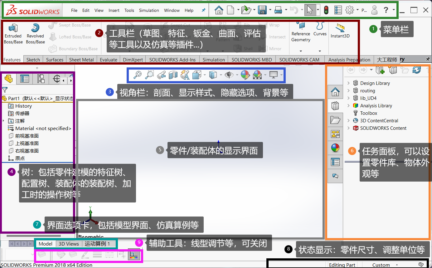Expand the 3D ContentCentral node
Image resolution: width=432 pixels, height=268 pixels.
[x=348, y=120]
